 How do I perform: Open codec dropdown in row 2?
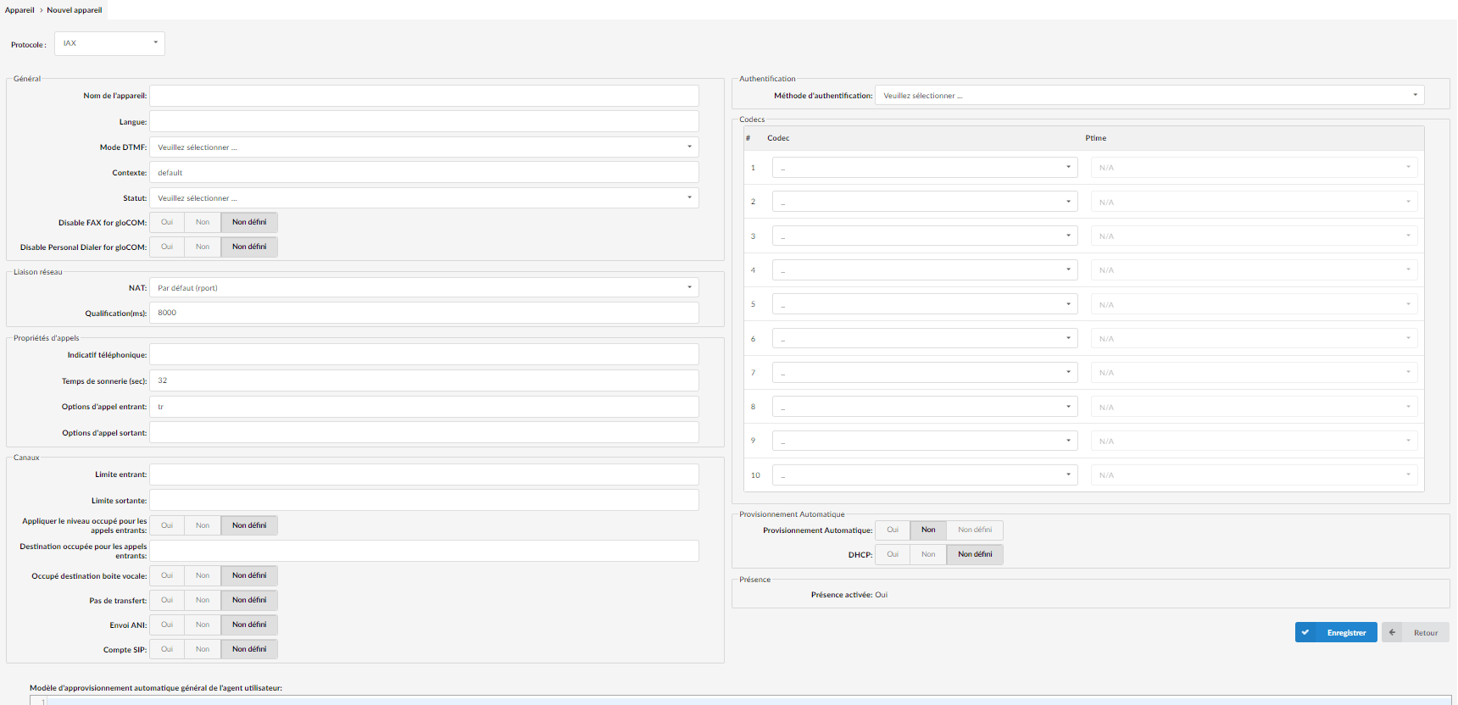[925, 202]
